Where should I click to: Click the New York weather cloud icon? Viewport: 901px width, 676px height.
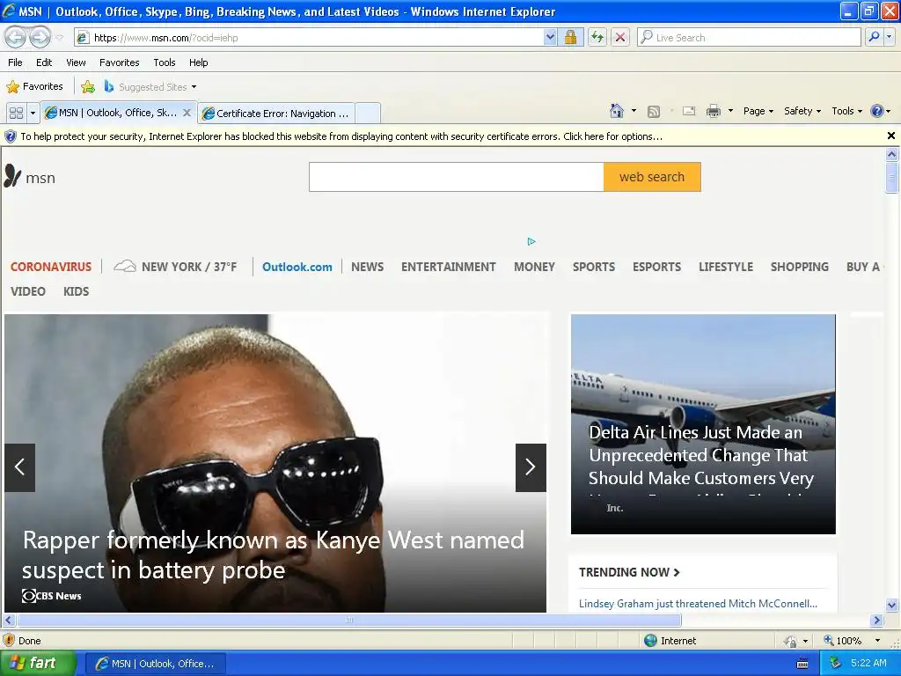[x=125, y=266]
